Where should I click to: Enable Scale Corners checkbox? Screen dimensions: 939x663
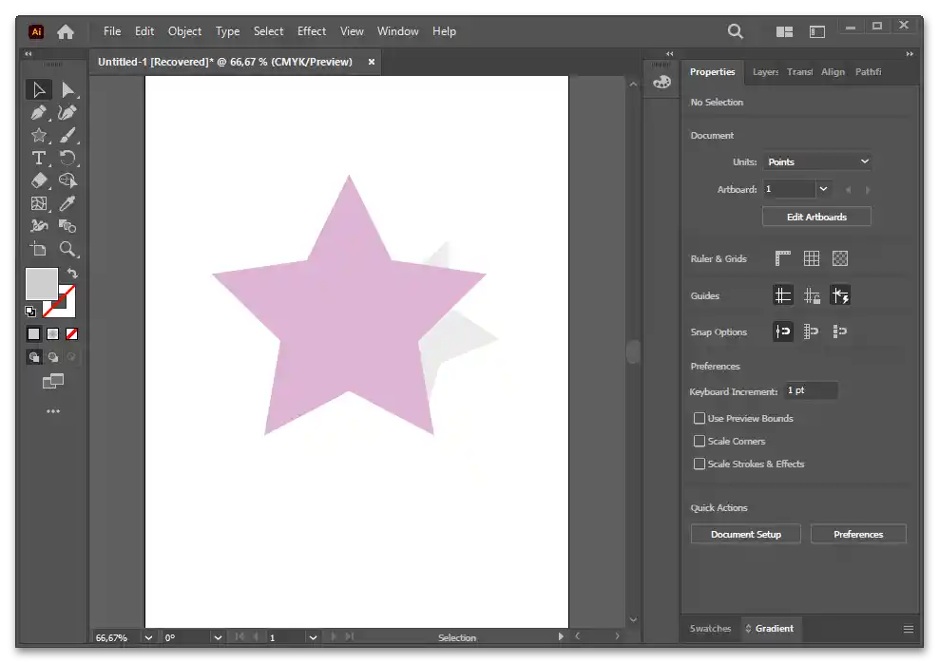tap(699, 441)
